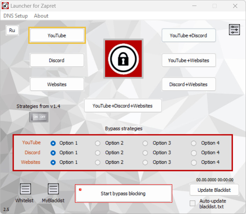This screenshot has width=246, height=214.
Task: Click the orange Discord row label
Action: tap(32, 153)
